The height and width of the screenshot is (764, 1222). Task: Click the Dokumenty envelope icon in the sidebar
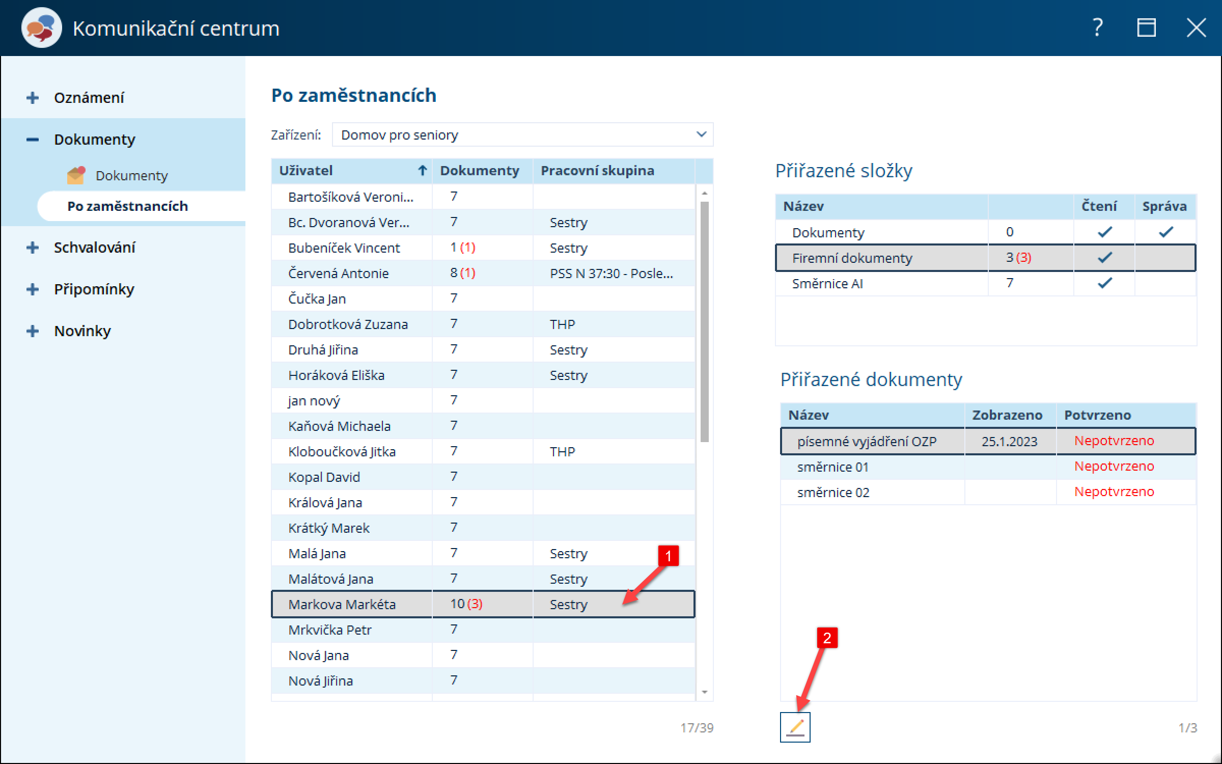point(76,176)
